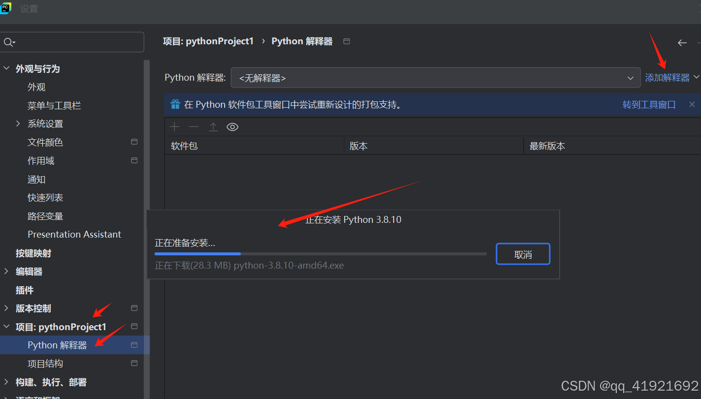This screenshot has width=701, height=399.
Task: Toggle the show early releases eye icon
Action: (x=233, y=127)
